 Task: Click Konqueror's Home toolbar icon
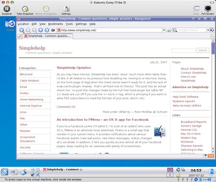tap(41, 30)
